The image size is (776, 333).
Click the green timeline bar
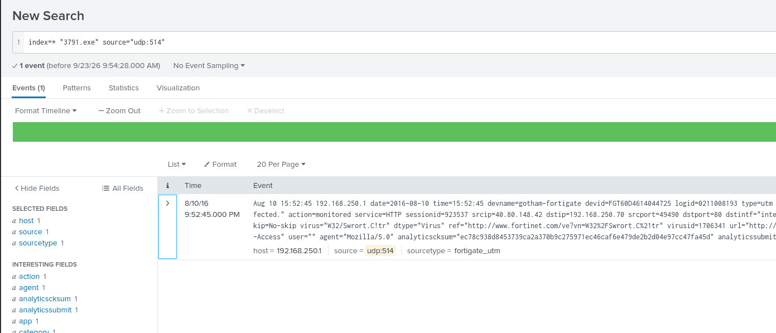coord(394,132)
